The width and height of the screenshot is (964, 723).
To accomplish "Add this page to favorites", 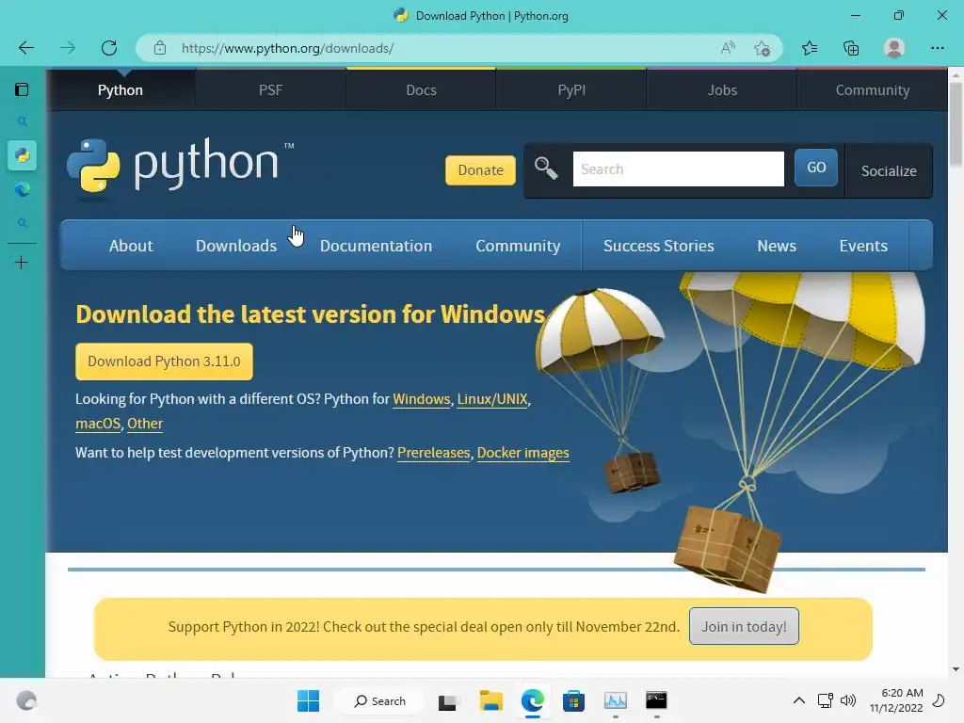I will point(762,48).
